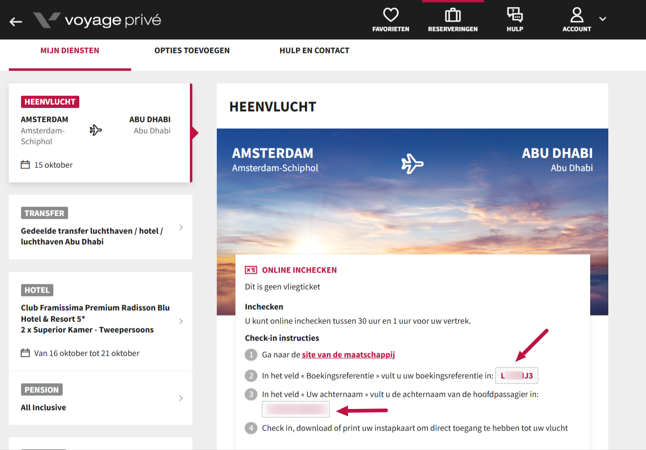Screen dimensions: 646x450
Task: Switch to Hulp en Contact tab
Action: click(314, 50)
